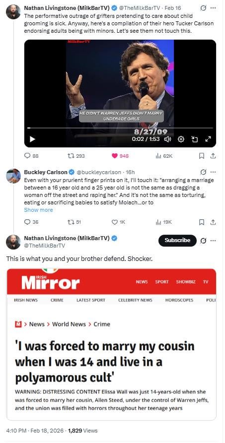
Task: Open video settings gear icon
Action: tap(181, 139)
